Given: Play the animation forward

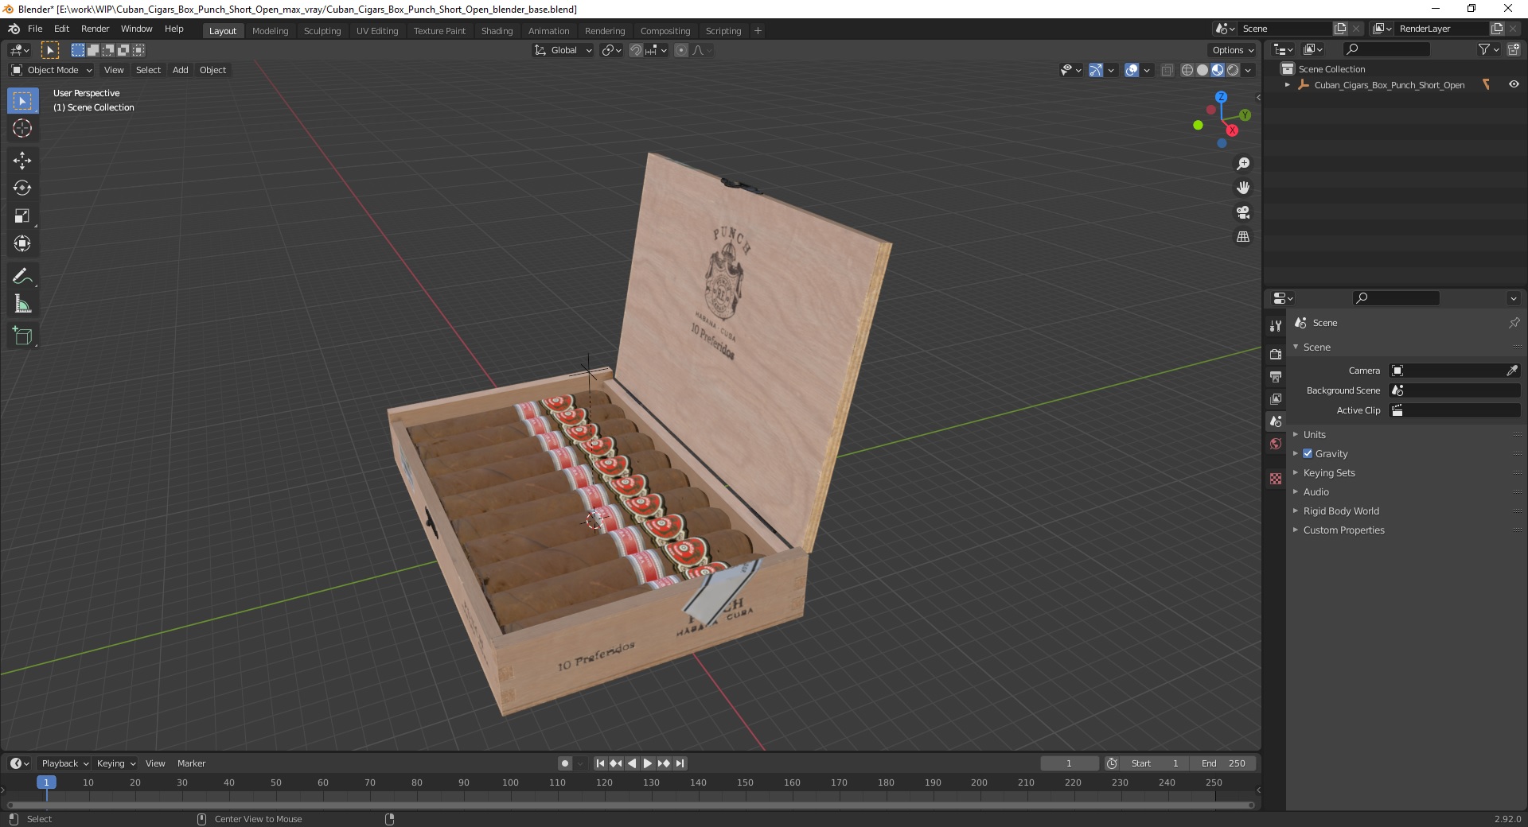Looking at the screenshot, I should pyautogui.click(x=648, y=763).
